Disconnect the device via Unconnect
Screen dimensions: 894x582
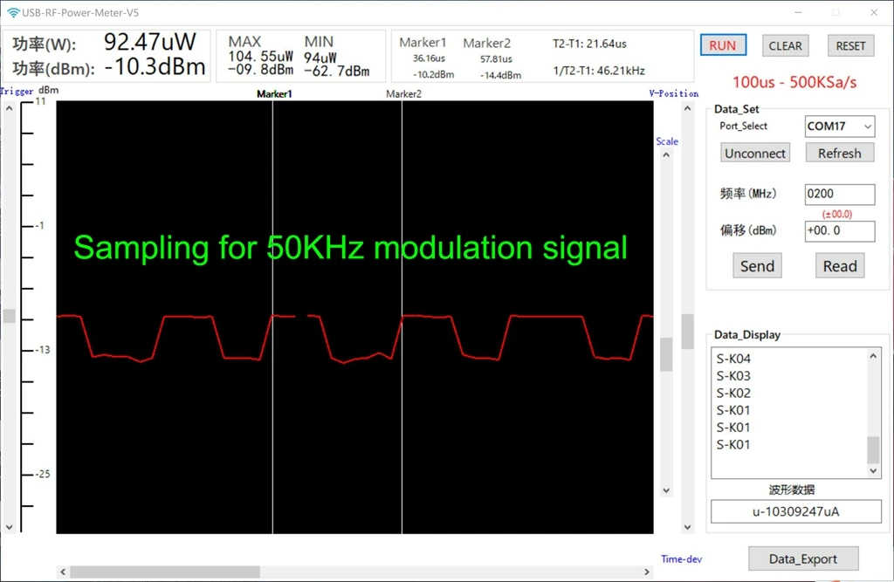(754, 152)
